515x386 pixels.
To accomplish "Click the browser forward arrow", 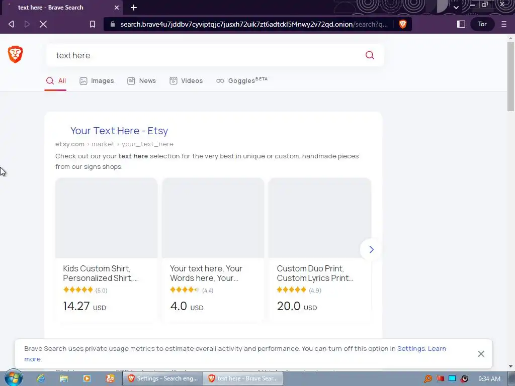I will point(27,24).
